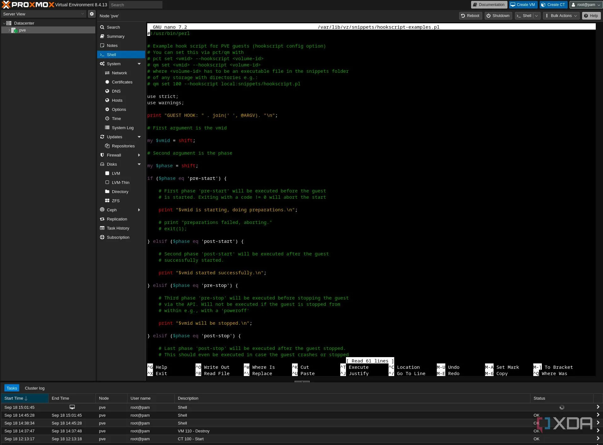This screenshot has height=445, width=603.
Task: Collapse the System submenu arrow
Action: tap(139, 64)
